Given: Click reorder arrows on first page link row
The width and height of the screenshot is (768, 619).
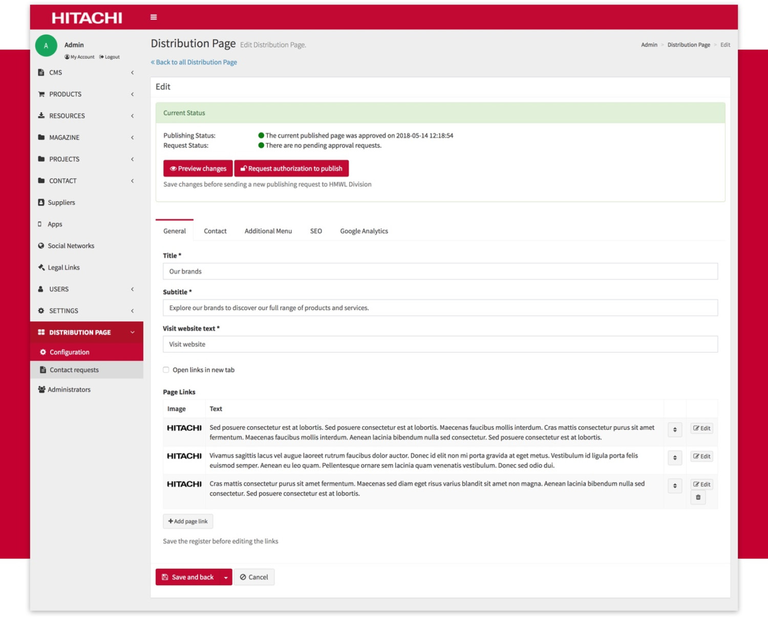Looking at the screenshot, I should pos(675,430).
